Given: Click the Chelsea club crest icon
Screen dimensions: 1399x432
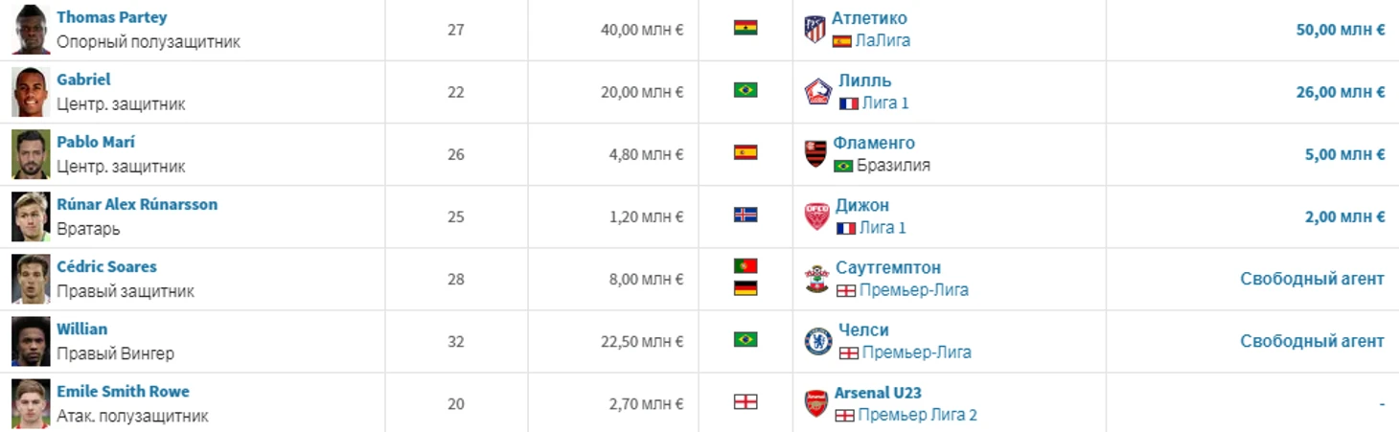Looking at the screenshot, I should pyautogui.click(x=817, y=341).
